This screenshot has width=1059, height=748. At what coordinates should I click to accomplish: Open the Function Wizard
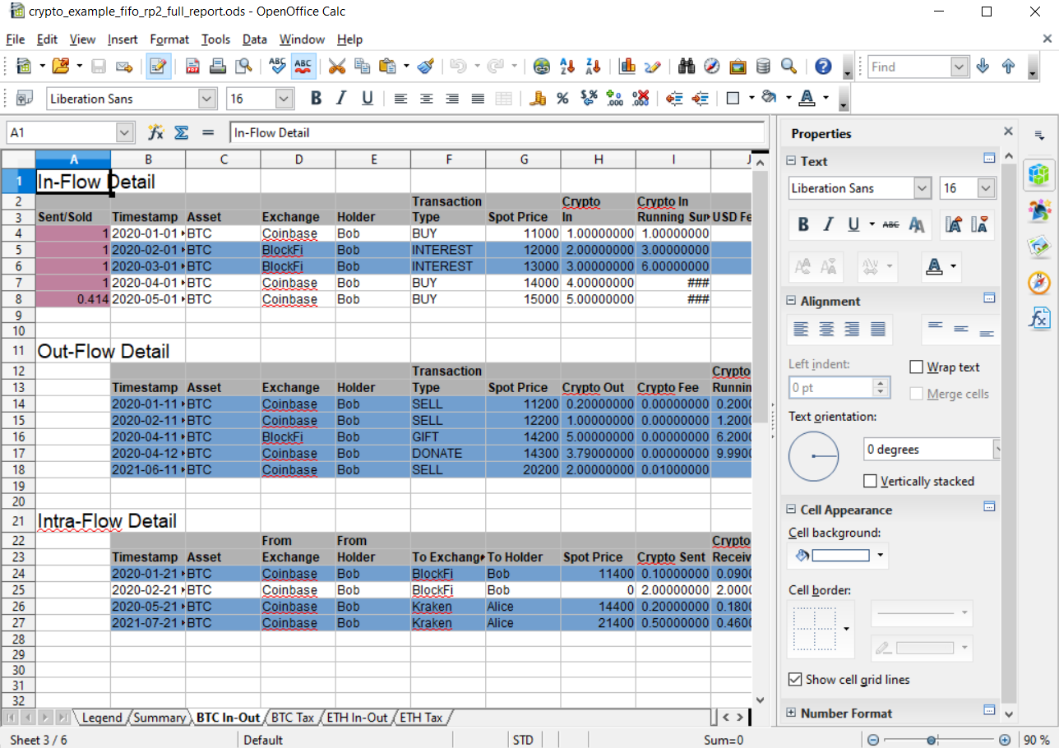tap(153, 132)
